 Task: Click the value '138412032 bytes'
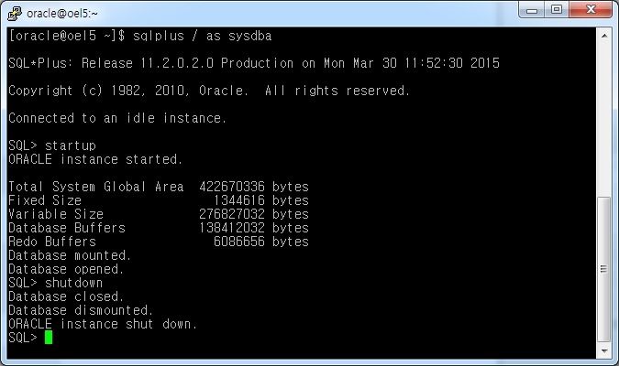coord(254,228)
